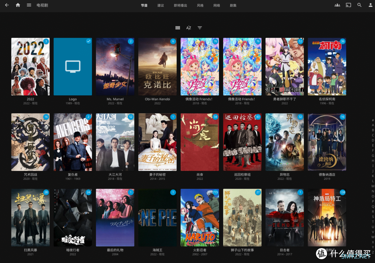
Task: Switch to the 建议 tab
Action: coord(160,5)
